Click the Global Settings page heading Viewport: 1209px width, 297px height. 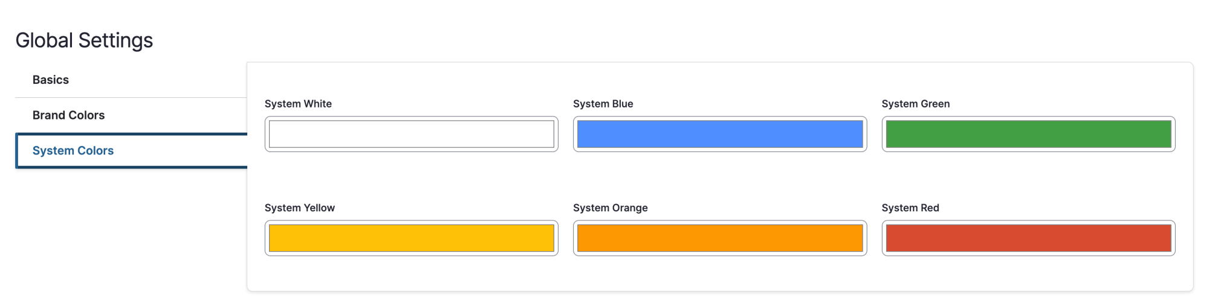point(84,40)
